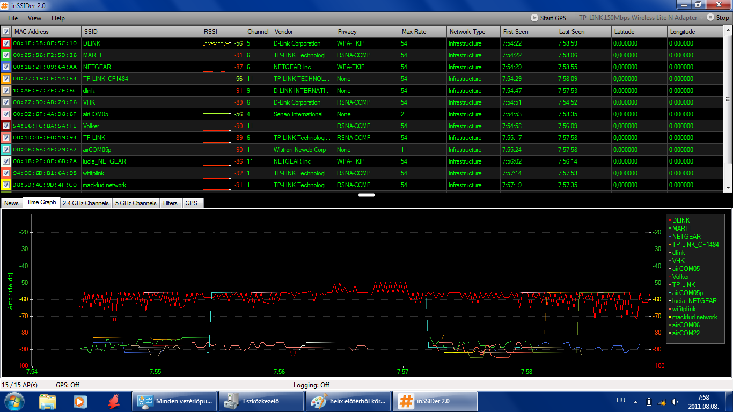
Task: Sort by First Seen column header
Action: click(529, 32)
